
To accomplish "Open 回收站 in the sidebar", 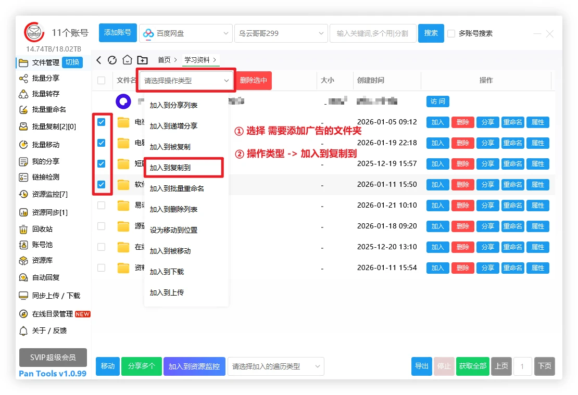I will (x=42, y=229).
